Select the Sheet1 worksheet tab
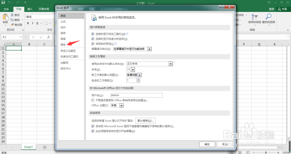Image resolution: width=291 pixels, height=154 pixels. 29,147
